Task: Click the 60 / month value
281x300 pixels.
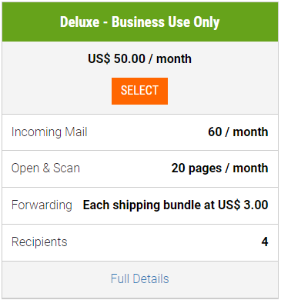Action: click(x=238, y=132)
